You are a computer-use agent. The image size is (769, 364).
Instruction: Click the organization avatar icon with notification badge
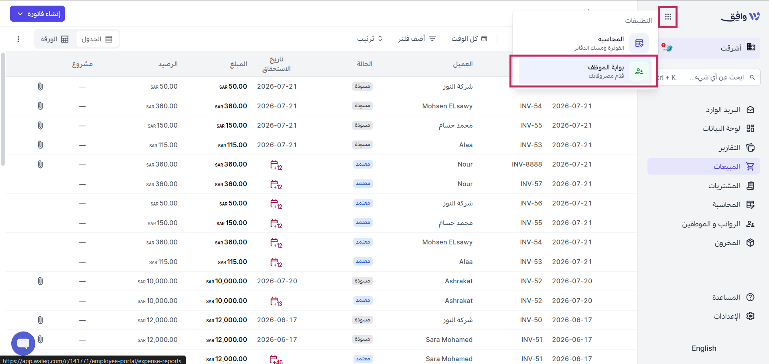click(x=667, y=48)
